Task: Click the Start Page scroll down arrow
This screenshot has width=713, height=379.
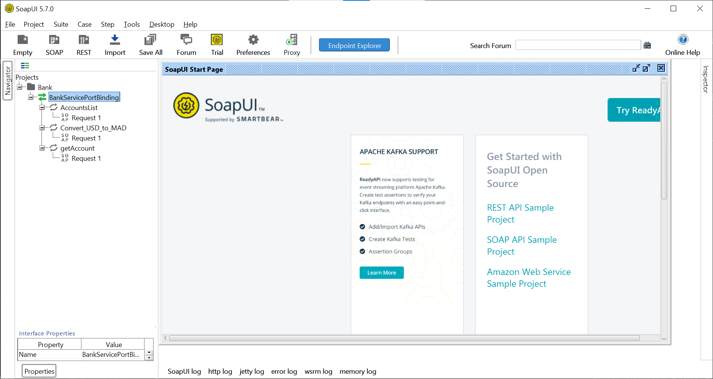Action: (x=664, y=339)
